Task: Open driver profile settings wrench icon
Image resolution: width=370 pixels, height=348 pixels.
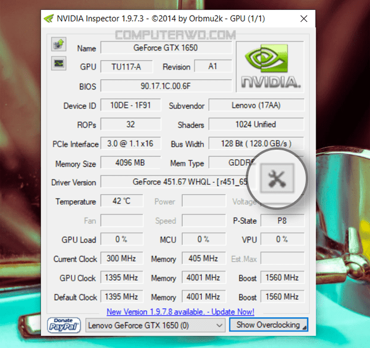Action: pos(277,179)
